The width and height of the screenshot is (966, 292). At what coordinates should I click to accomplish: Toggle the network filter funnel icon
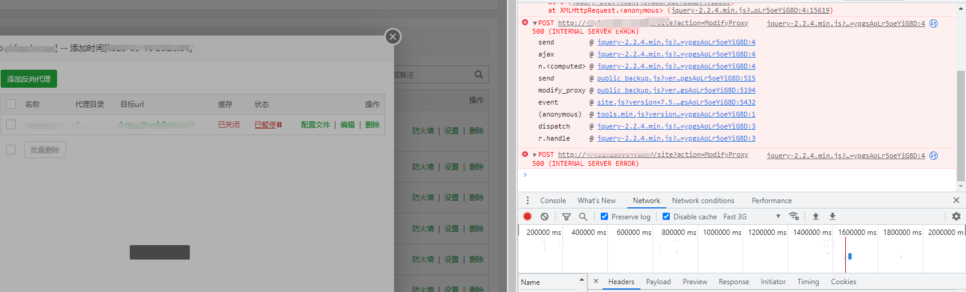click(567, 216)
